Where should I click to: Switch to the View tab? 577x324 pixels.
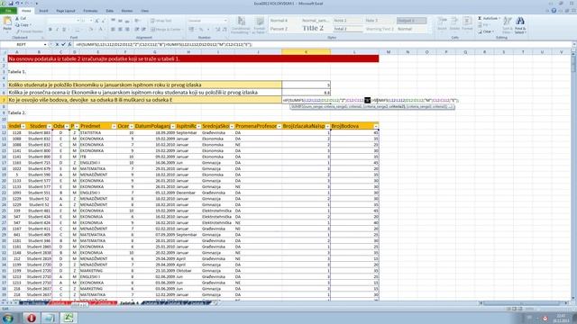click(x=144, y=11)
